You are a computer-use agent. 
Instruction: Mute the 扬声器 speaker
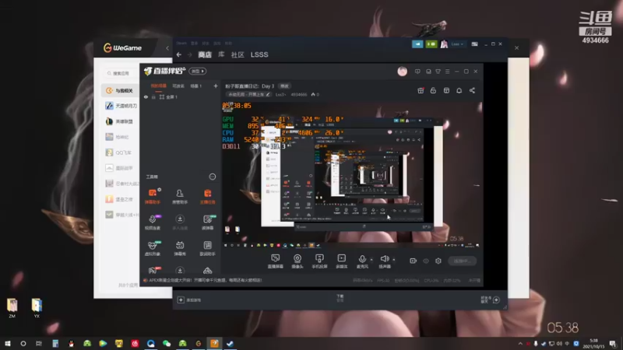point(384,261)
